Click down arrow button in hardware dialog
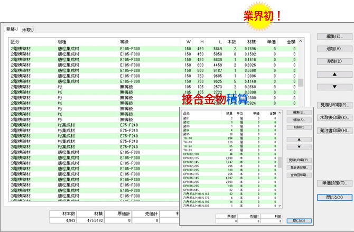Image resolution: width=354 pixels, height=232 pixels. tap(299, 146)
